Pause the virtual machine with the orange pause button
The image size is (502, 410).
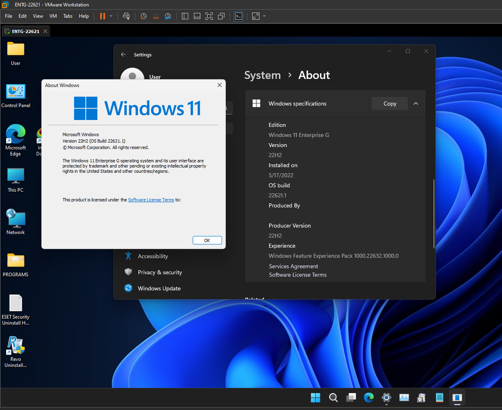click(102, 16)
